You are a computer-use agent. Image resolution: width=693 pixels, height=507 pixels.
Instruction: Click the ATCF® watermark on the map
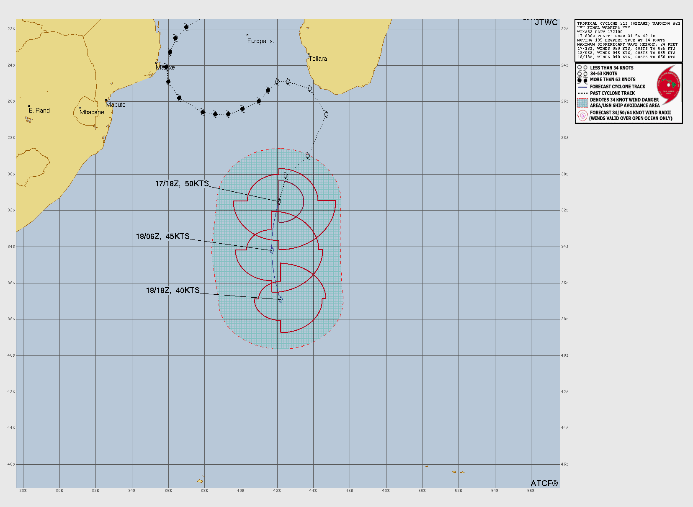pyautogui.click(x=544, y=483)
